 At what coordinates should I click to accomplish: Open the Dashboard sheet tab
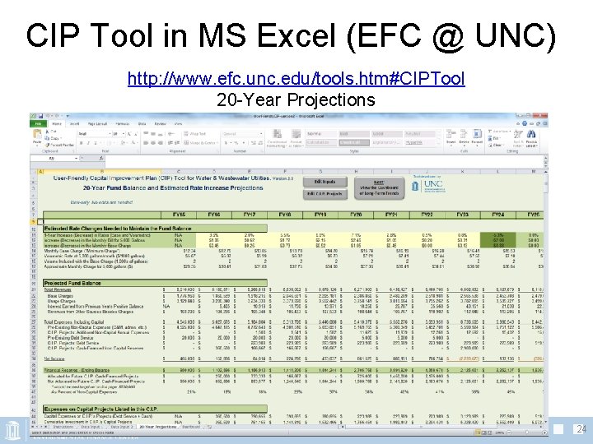click(191, 427)
